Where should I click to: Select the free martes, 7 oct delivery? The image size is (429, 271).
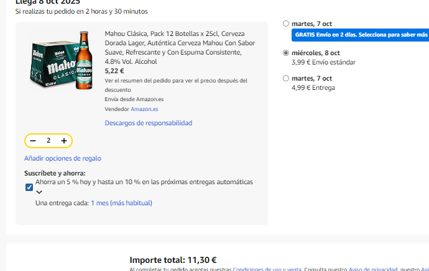[x=286, y=24]
